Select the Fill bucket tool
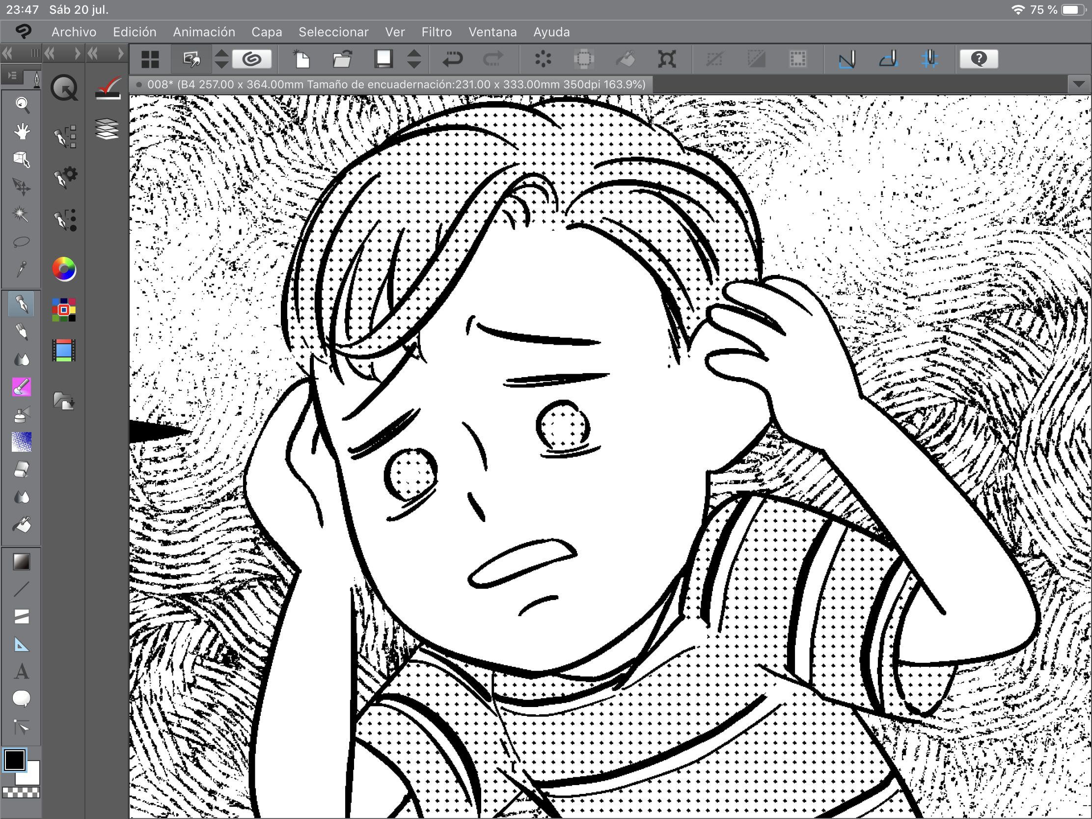 click(x=21, y=525)
